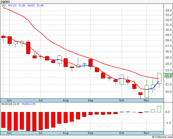Click Jul on the price chart time axis

tap(40, 100)
